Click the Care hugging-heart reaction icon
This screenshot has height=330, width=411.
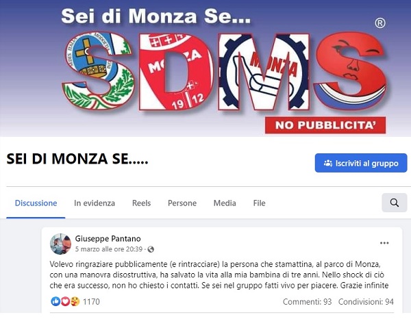coord(75,301)
